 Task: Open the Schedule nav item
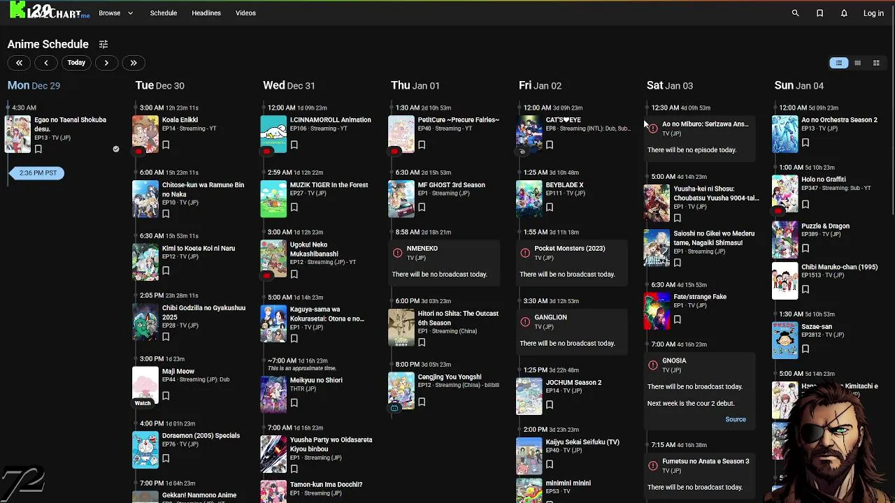[x=164, y=13]
